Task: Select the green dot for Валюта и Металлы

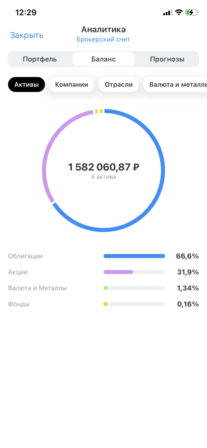Action: pyautogui.click(x=105, y=288)
